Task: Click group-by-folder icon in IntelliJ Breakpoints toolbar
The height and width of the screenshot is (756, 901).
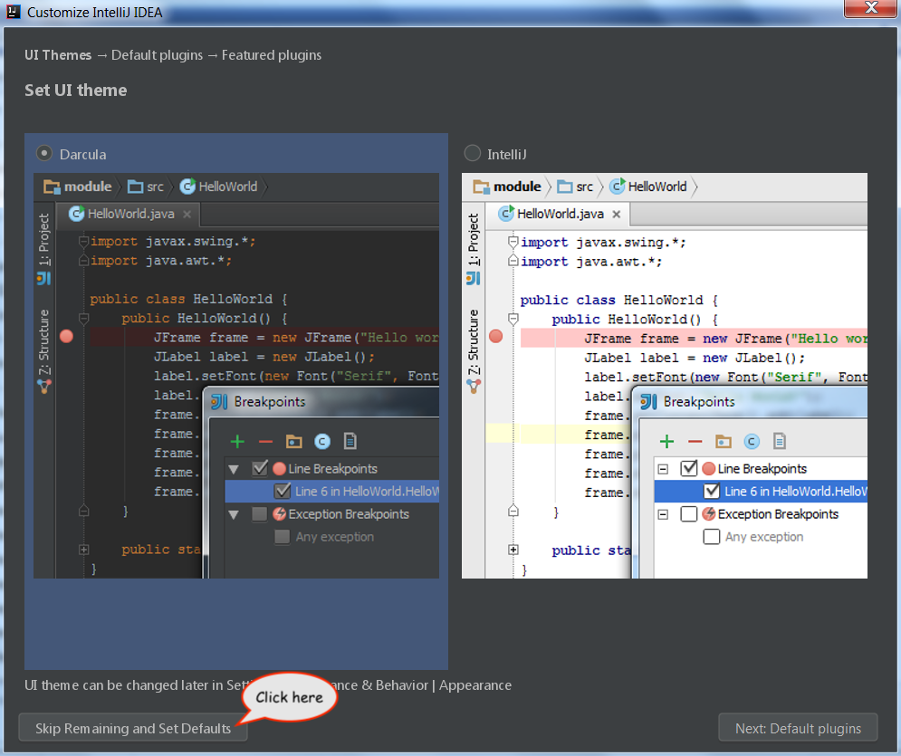Action: point(723,441)
